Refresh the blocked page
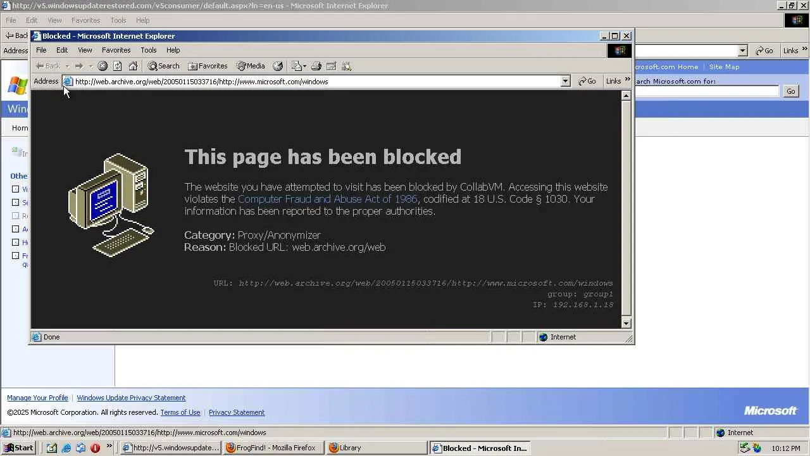The image size is (810, 456). (118, 66)
